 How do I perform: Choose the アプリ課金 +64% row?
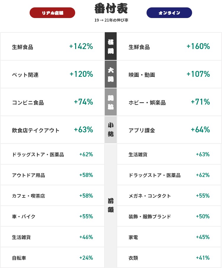point(169,130)
